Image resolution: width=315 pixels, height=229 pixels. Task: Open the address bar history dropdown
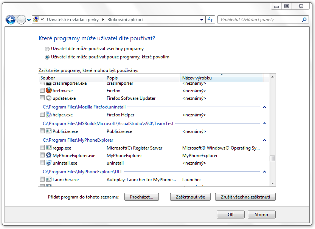point(202,20)
